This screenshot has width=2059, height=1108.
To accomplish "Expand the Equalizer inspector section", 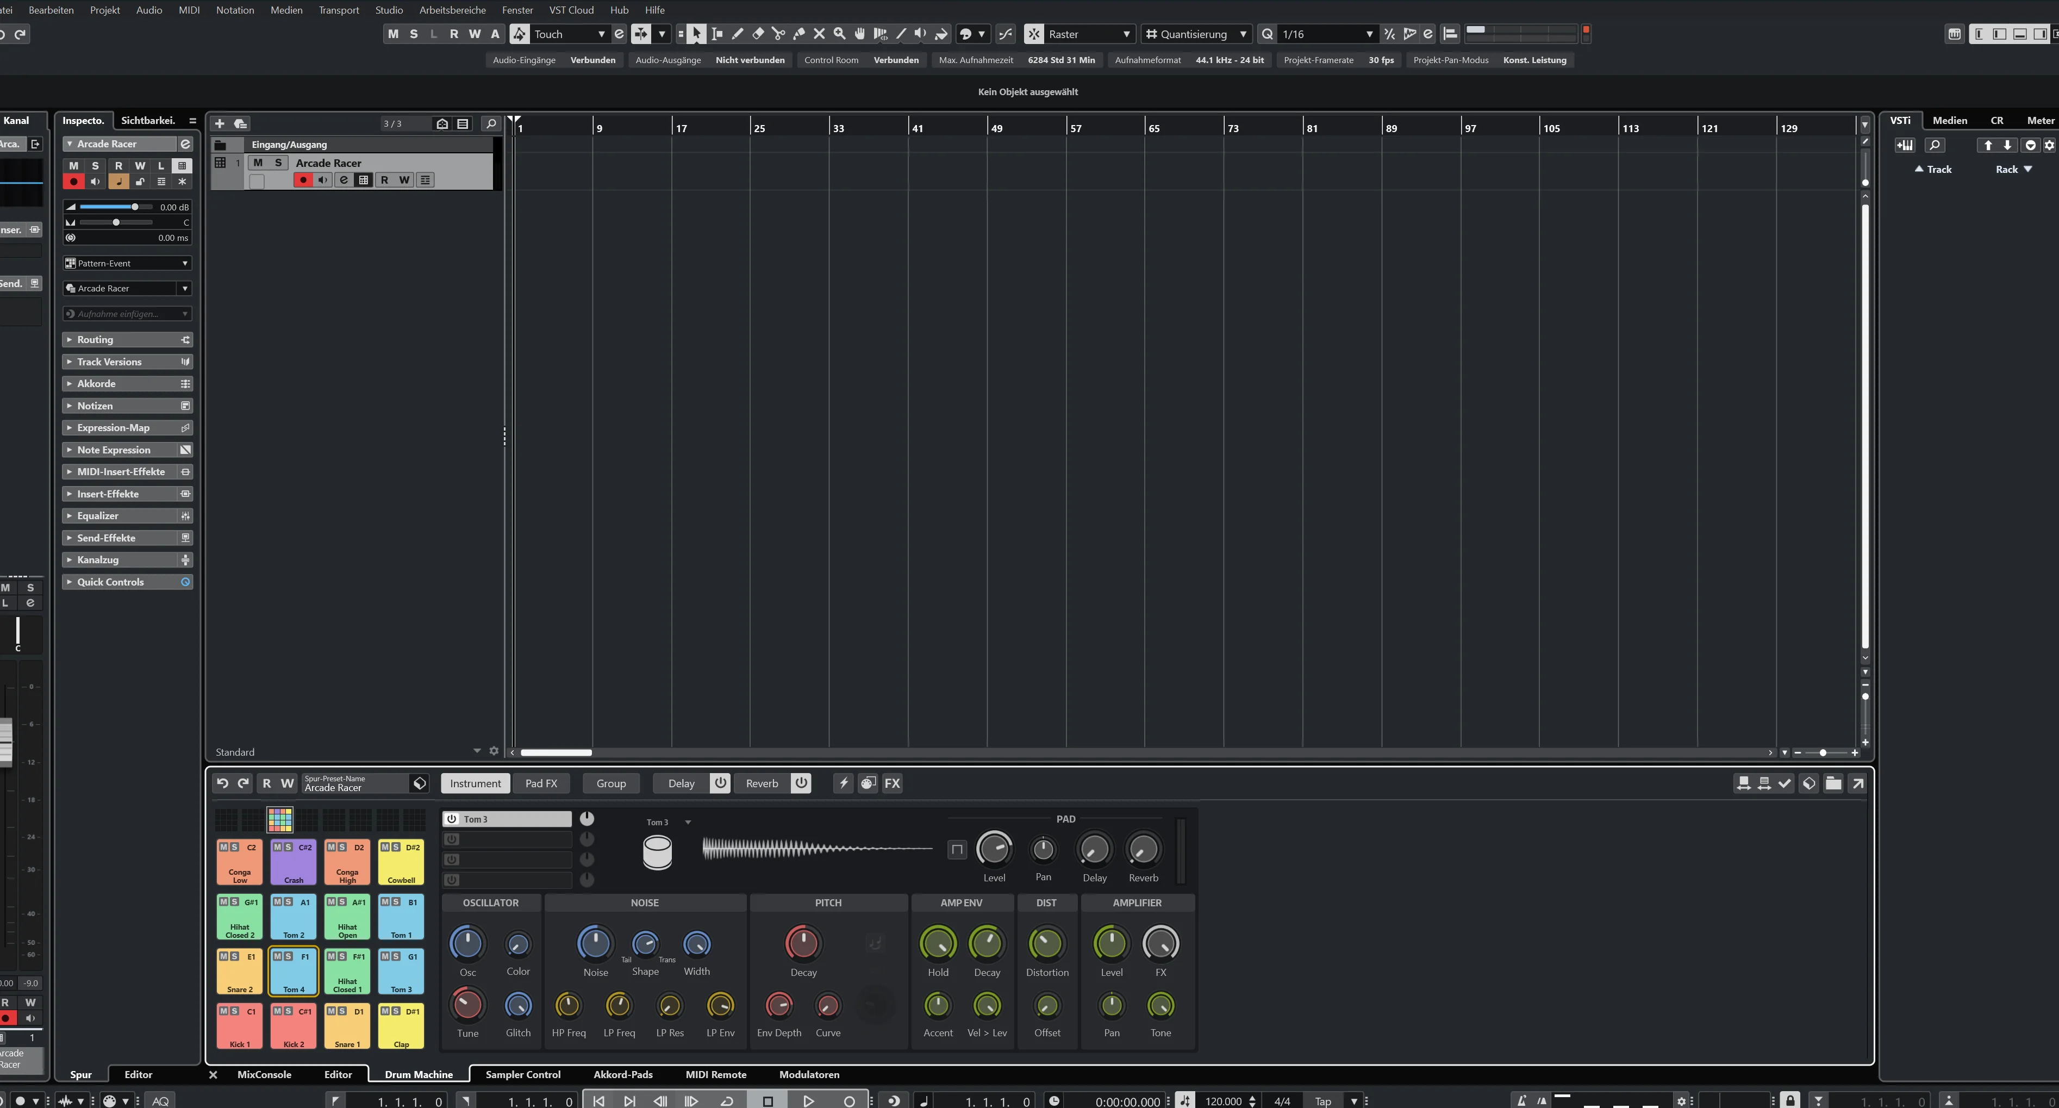I will point(128,515).
